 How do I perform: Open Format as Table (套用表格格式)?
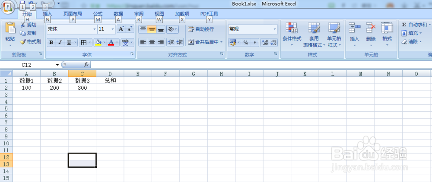tap(314, 35)
